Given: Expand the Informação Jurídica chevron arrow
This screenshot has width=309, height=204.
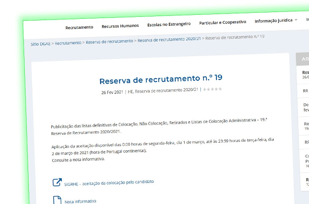Looking at the screenshot, I should [x=296, y=20].
